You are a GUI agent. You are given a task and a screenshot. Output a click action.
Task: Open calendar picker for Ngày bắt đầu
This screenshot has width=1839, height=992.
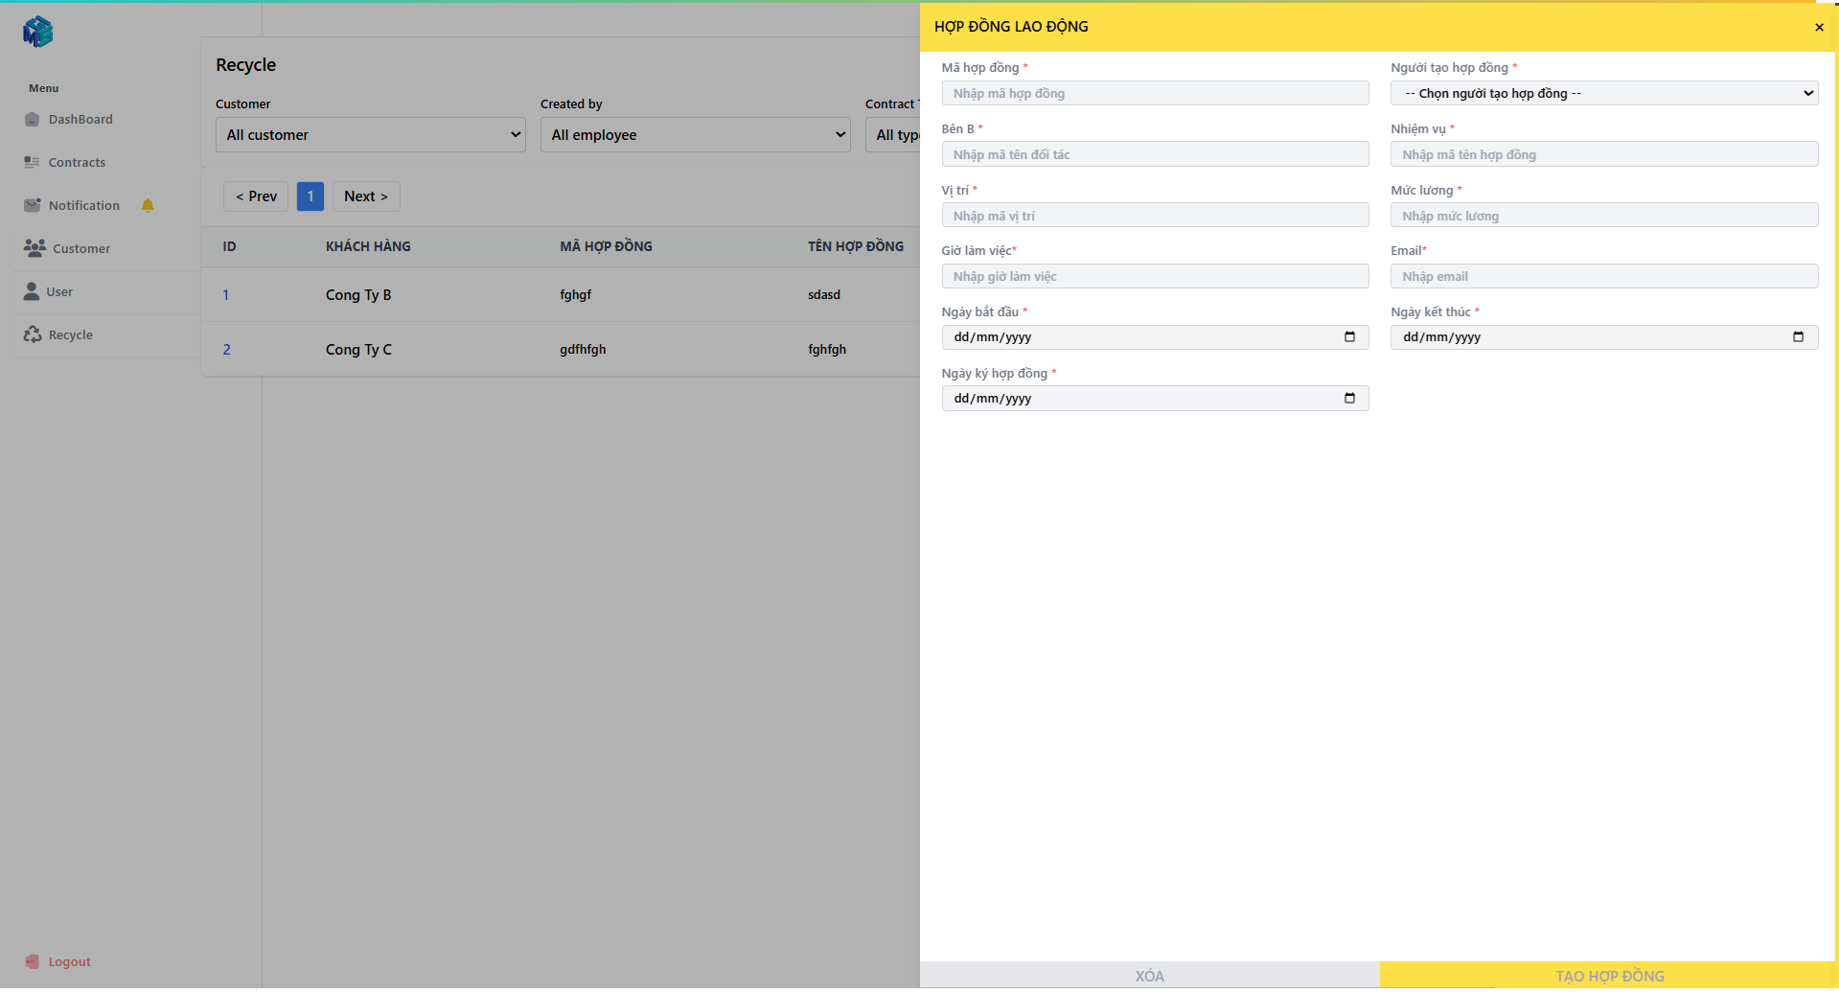point(1349,337)
